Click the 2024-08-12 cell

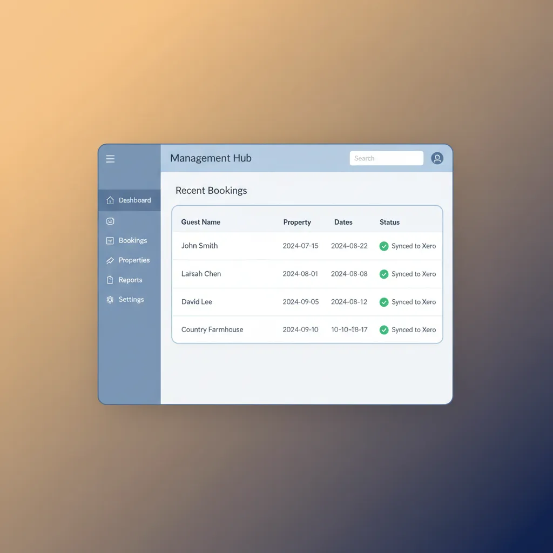tap(349, 302)
